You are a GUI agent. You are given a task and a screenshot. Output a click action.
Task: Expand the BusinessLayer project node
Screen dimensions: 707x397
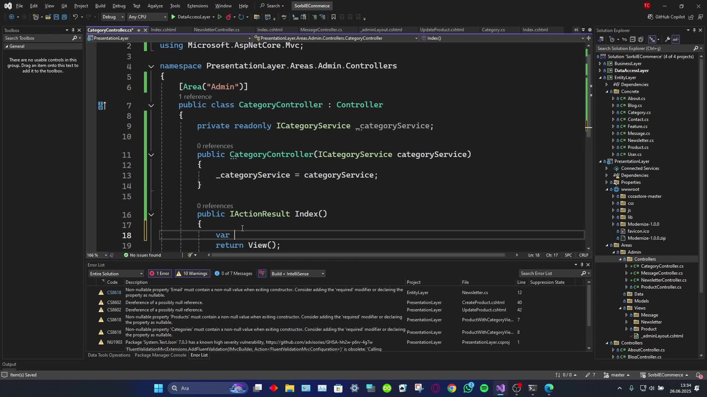tap(600, 64)
